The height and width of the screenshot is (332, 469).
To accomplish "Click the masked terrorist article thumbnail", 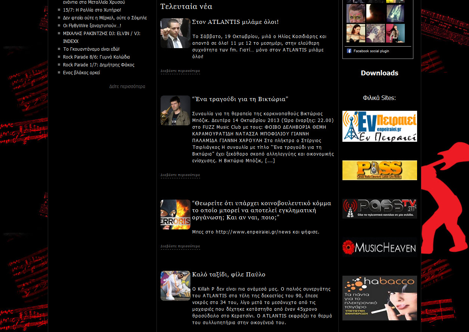I will pos(175,214).
